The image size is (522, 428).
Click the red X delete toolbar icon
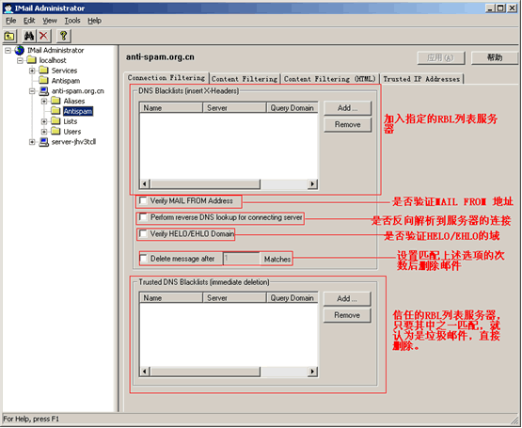43,36
